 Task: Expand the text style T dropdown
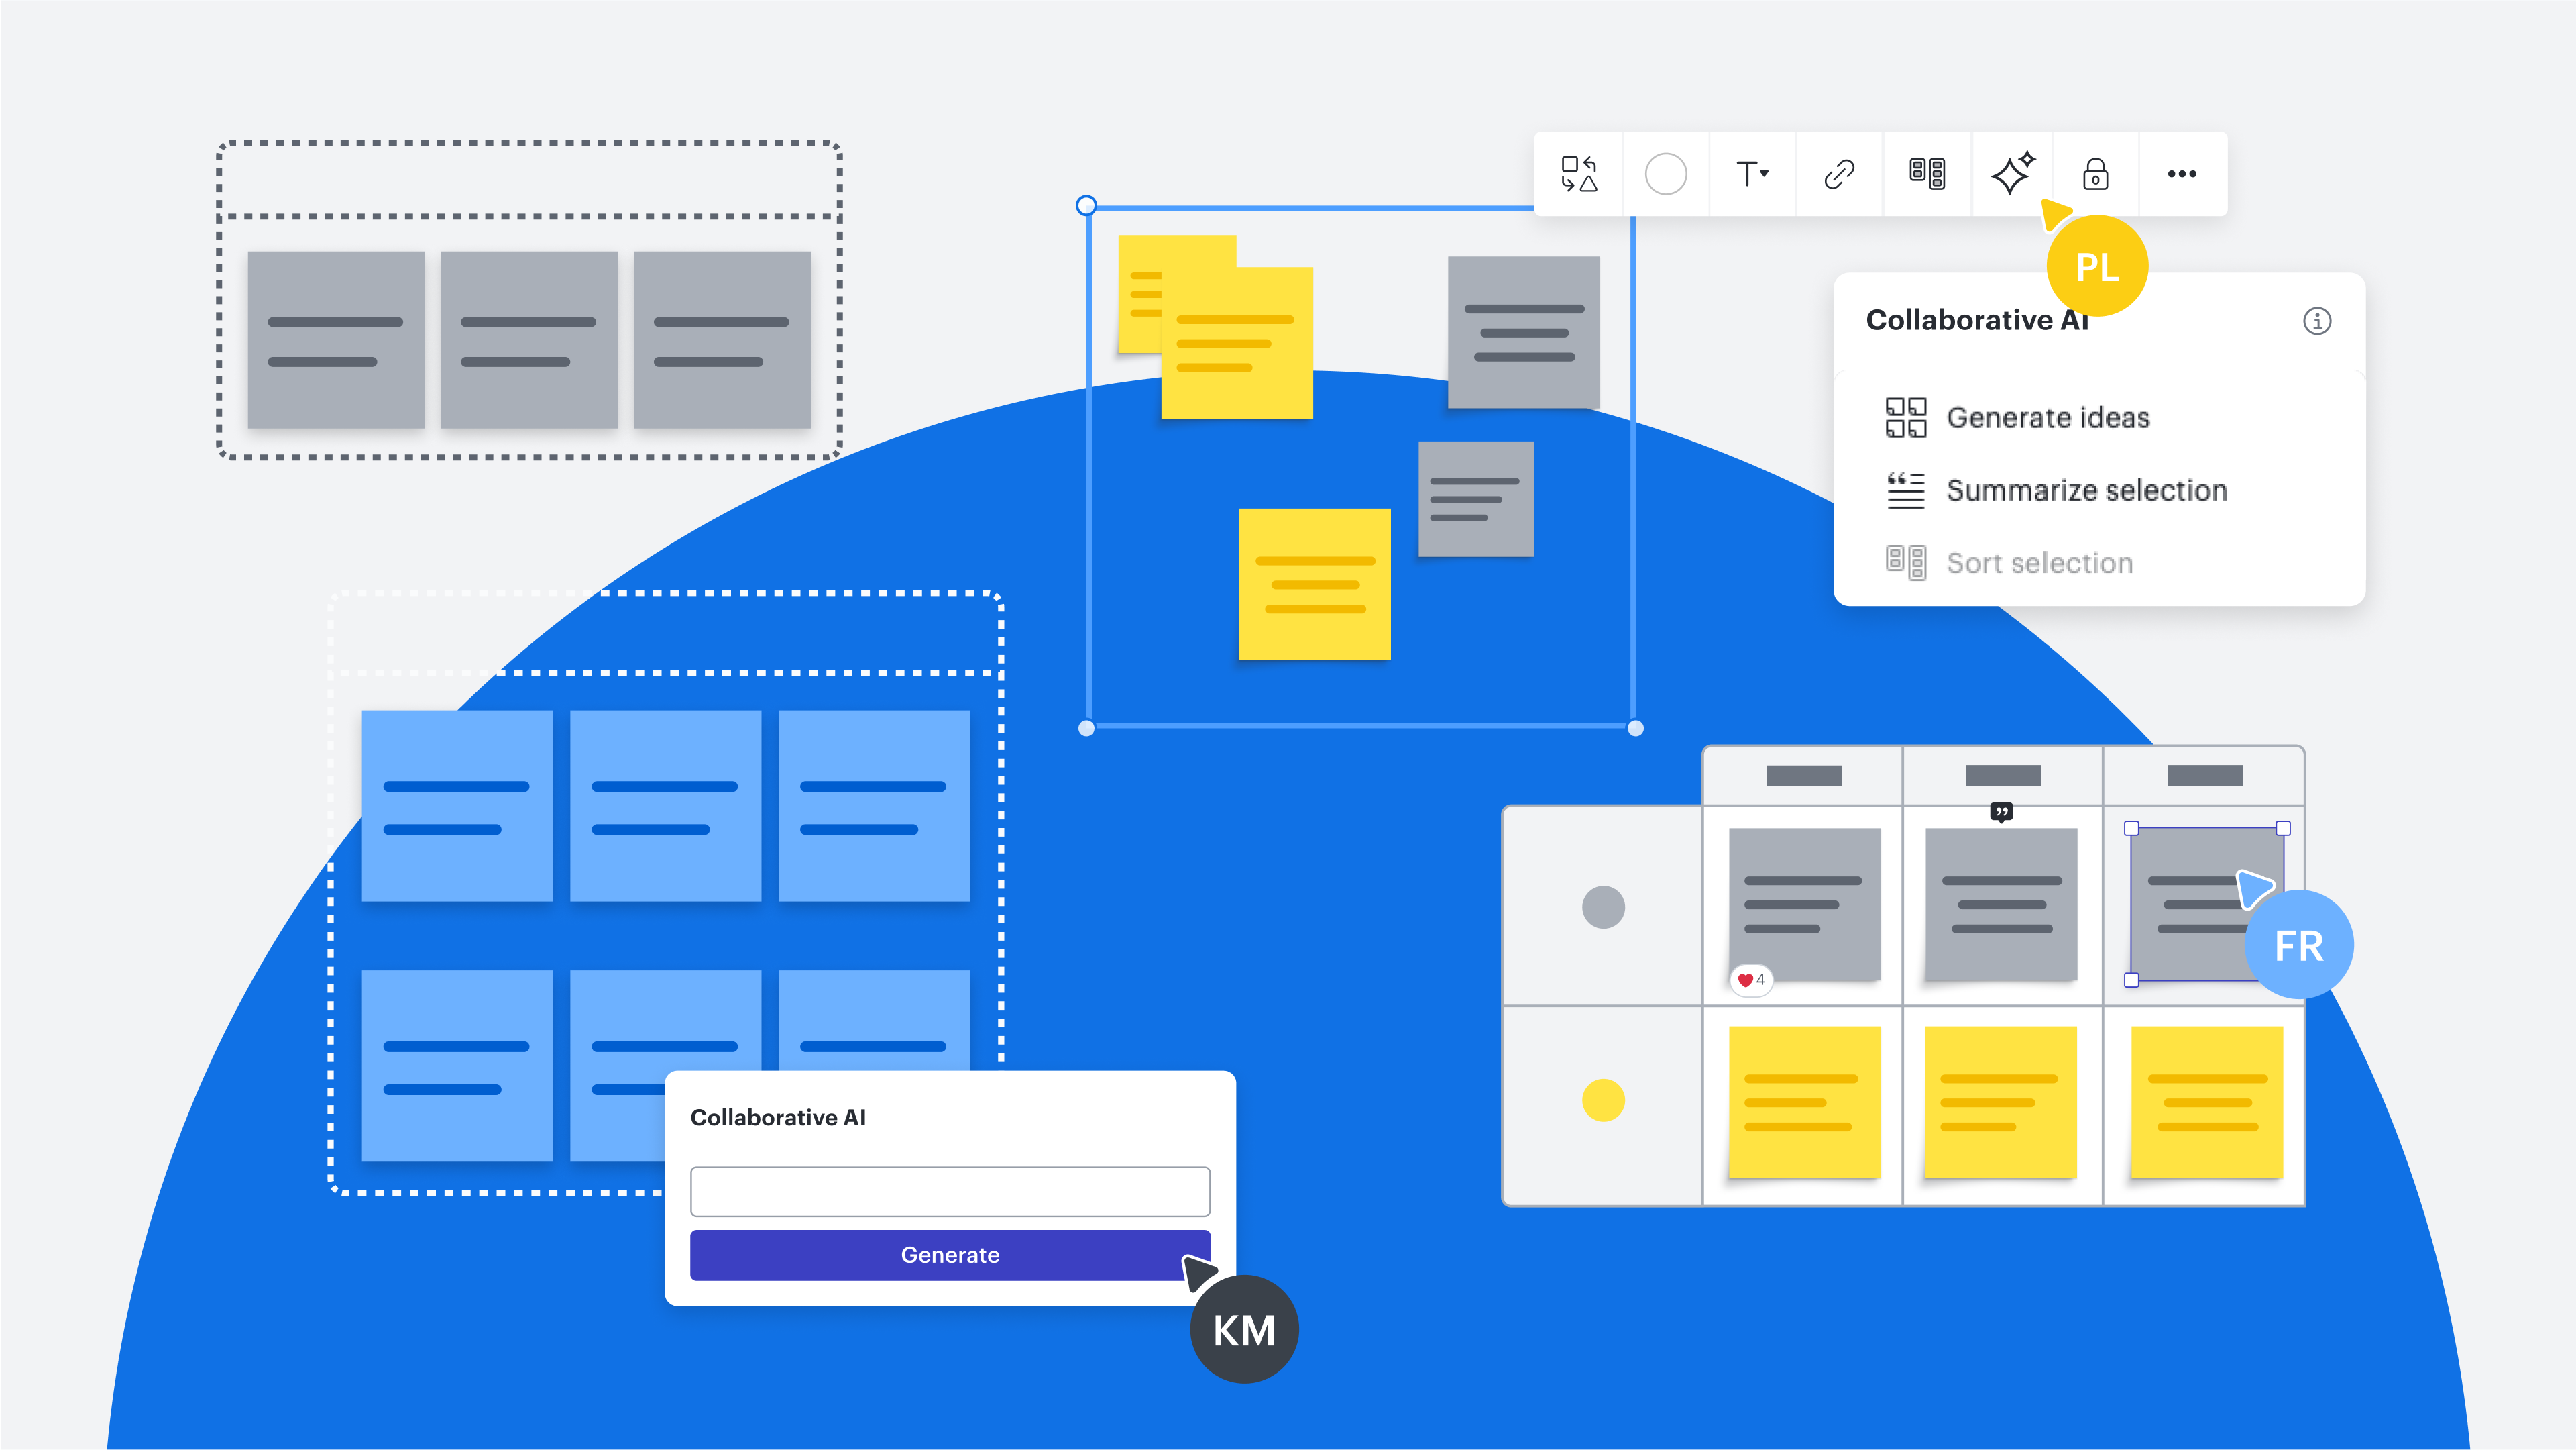pyautogui.click(x=1752, y=174)
